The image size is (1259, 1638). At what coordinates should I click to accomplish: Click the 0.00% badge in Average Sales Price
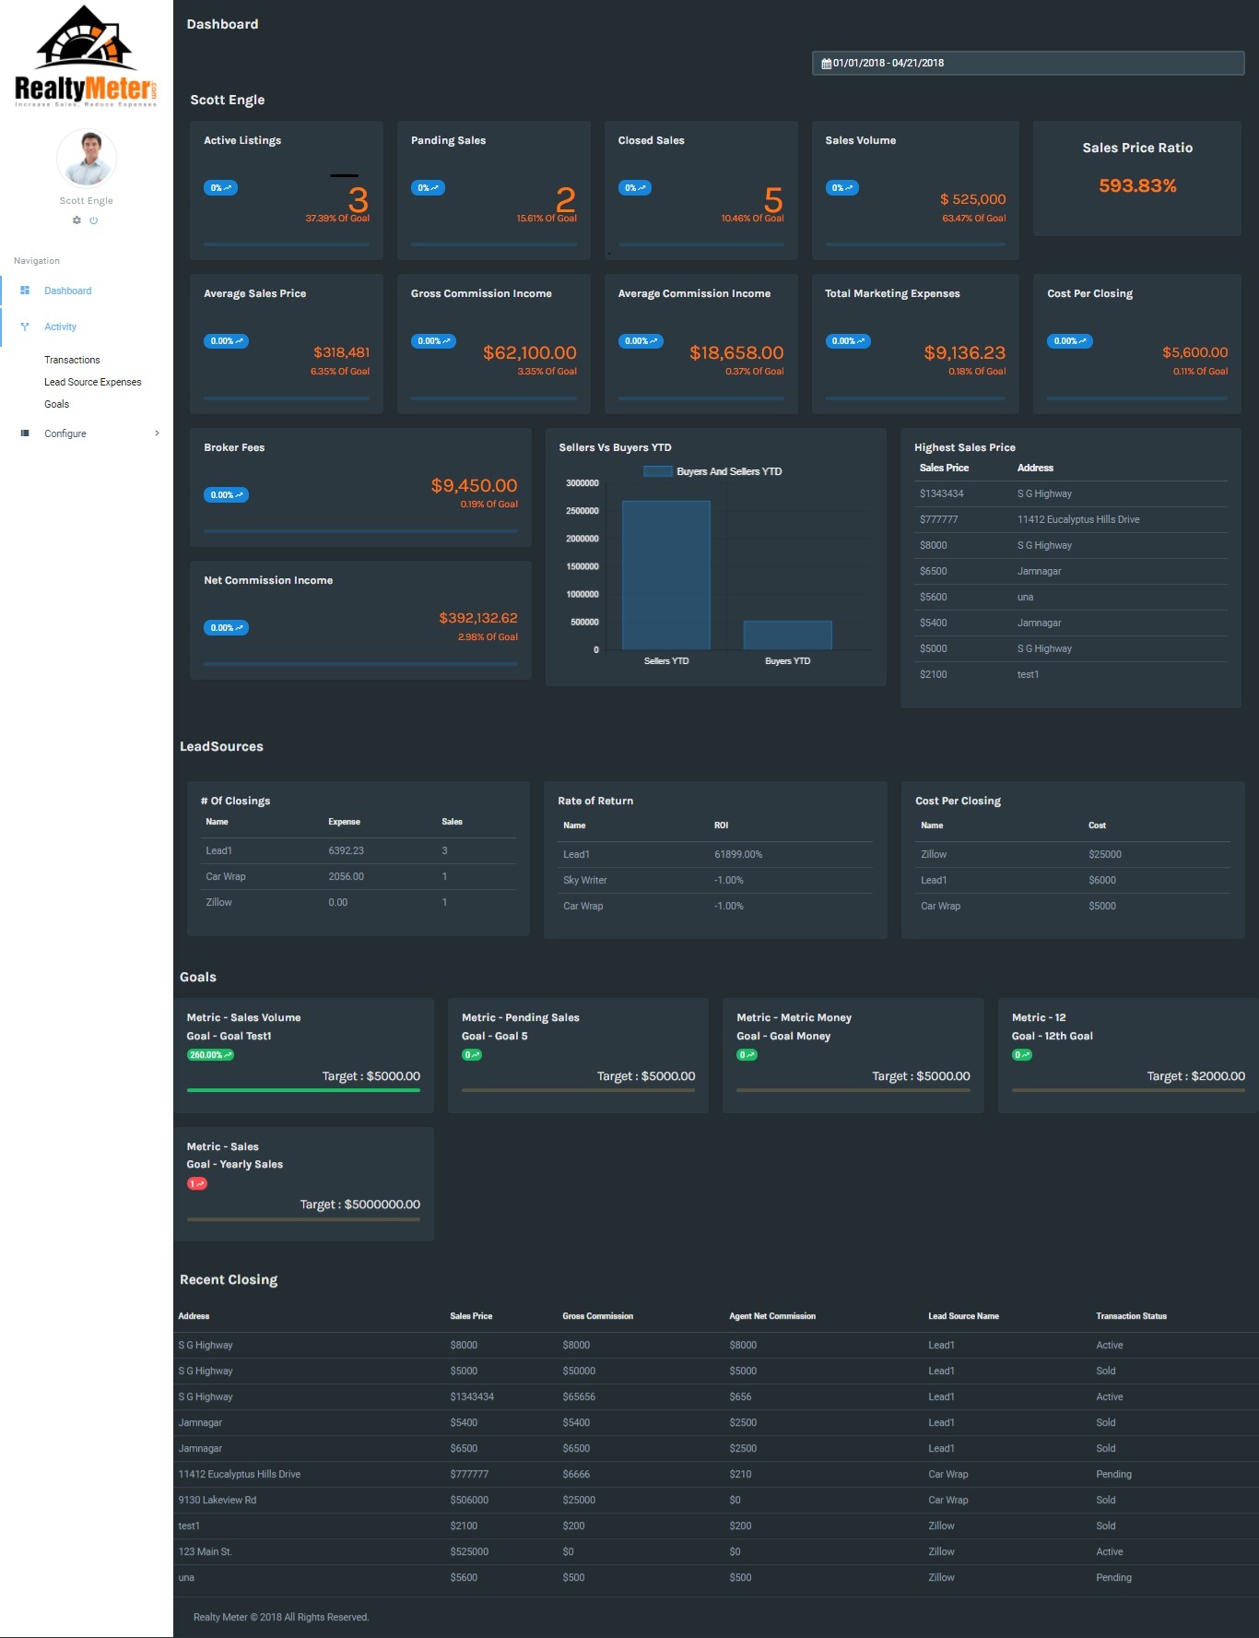click(226, 341)
